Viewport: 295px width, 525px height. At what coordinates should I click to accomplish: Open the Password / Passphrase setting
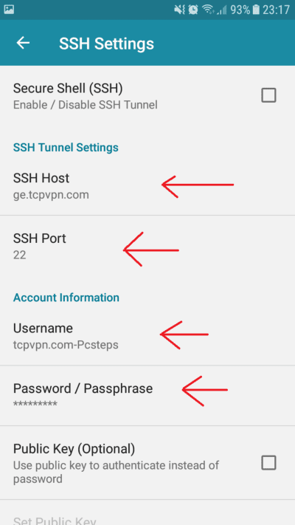coord(147,396)
